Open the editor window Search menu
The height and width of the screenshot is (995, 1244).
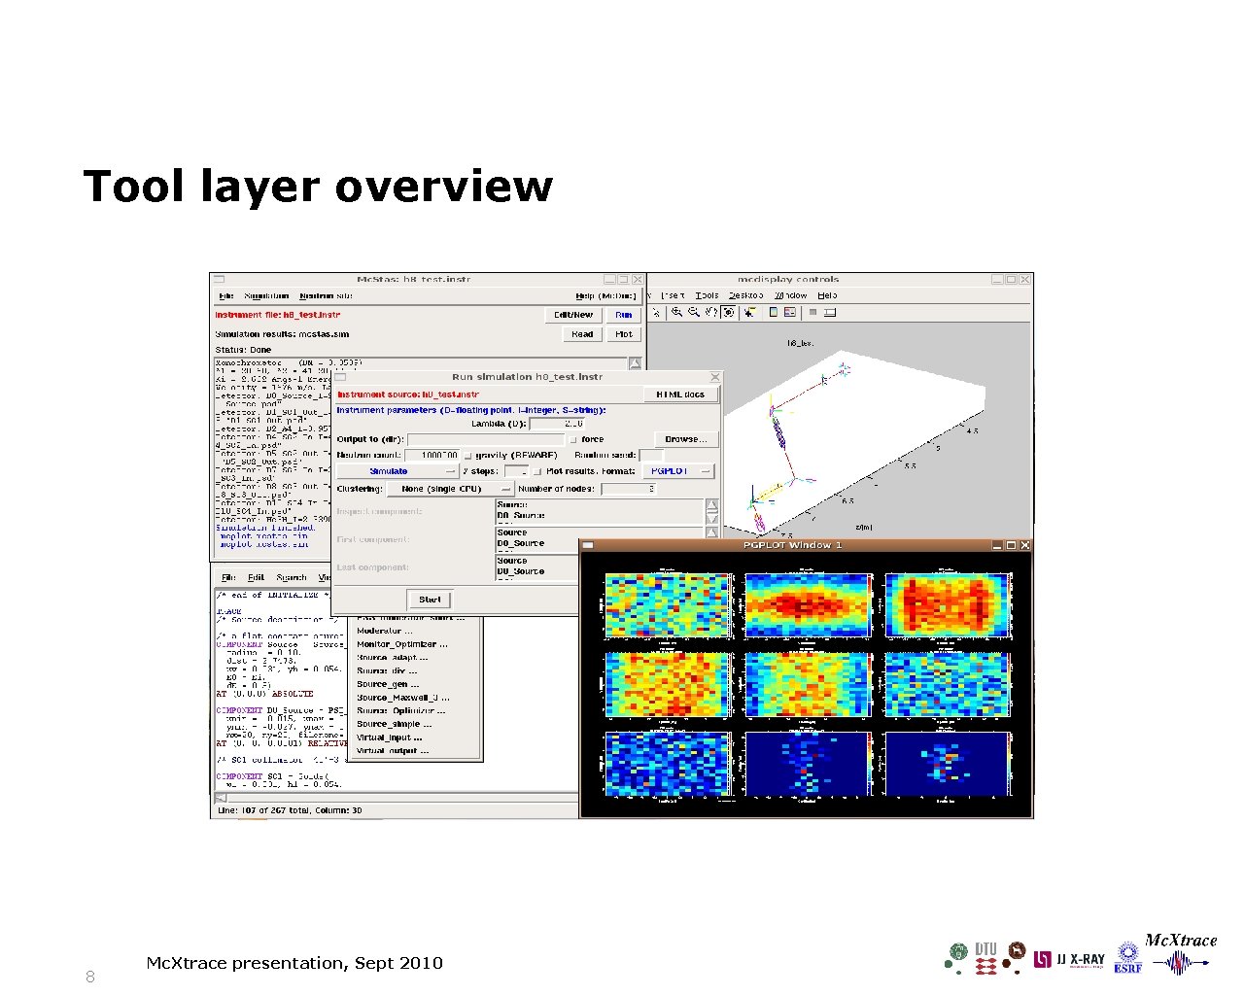[291, 577]
